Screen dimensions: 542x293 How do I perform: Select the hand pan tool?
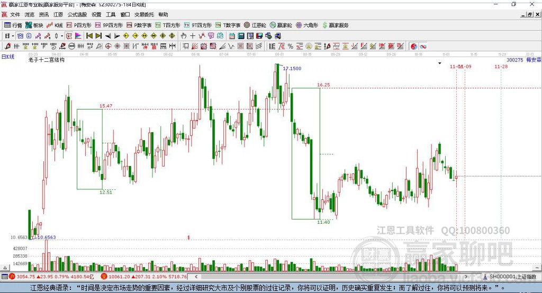(x=184, y=35)
